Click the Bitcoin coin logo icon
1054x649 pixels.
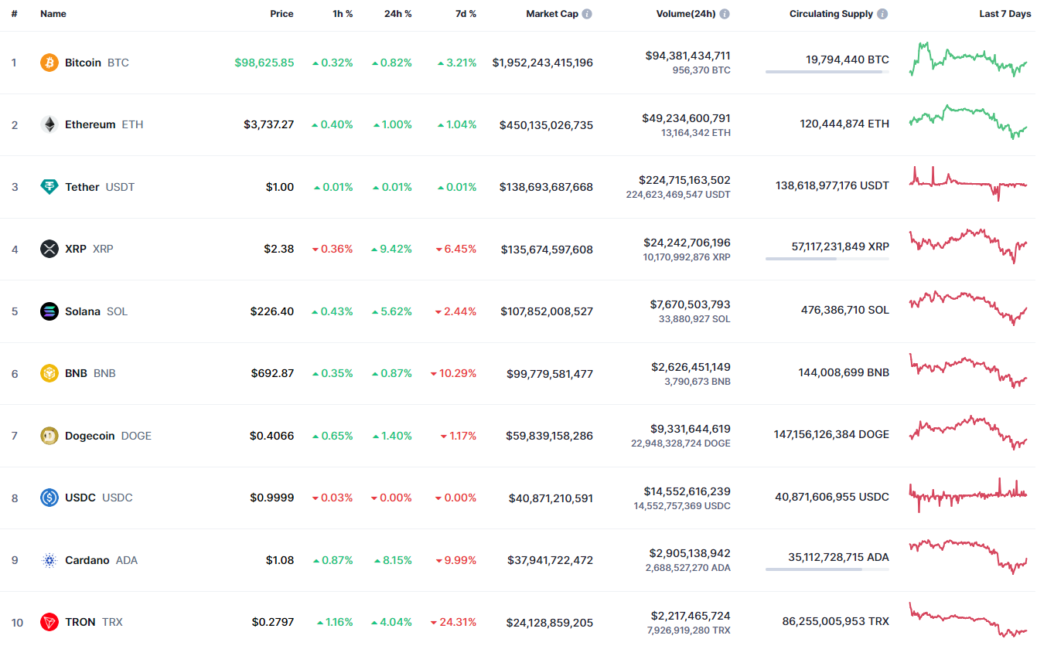[49, 63]
